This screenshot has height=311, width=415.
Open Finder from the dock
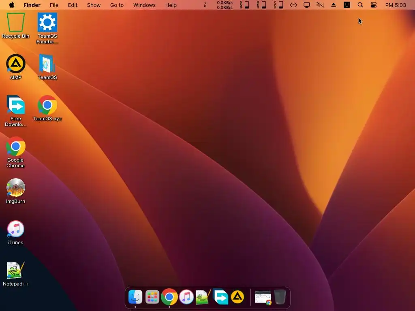(x=135, y=297)
